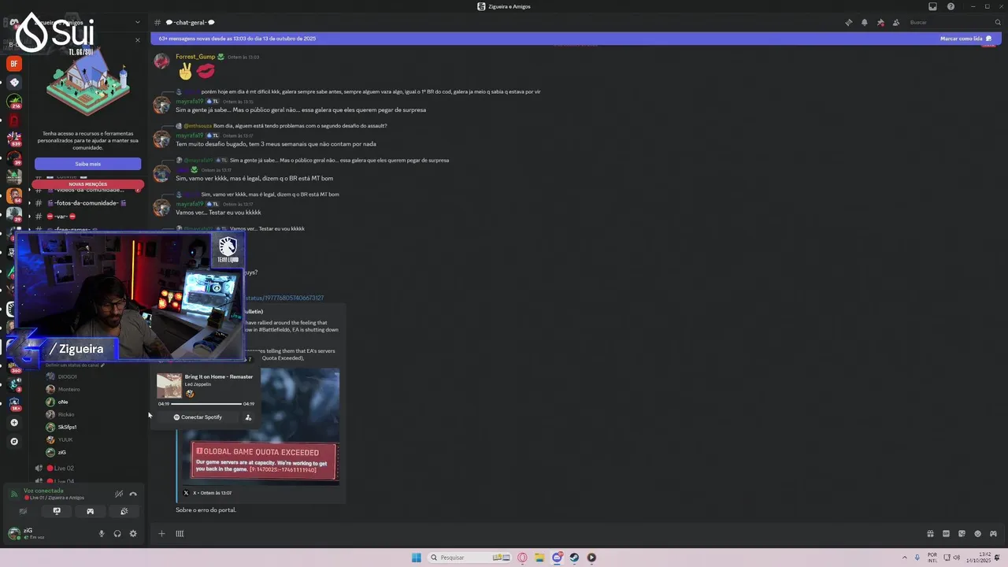Open the status link in the message
This screenshot has height=567, width=1008.
(284, 298)
